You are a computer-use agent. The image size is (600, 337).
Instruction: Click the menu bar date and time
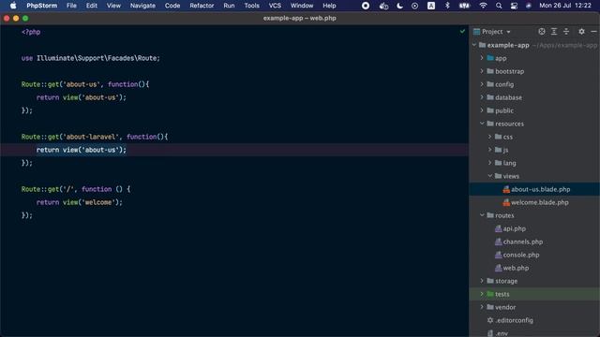[x=565, y=6]
